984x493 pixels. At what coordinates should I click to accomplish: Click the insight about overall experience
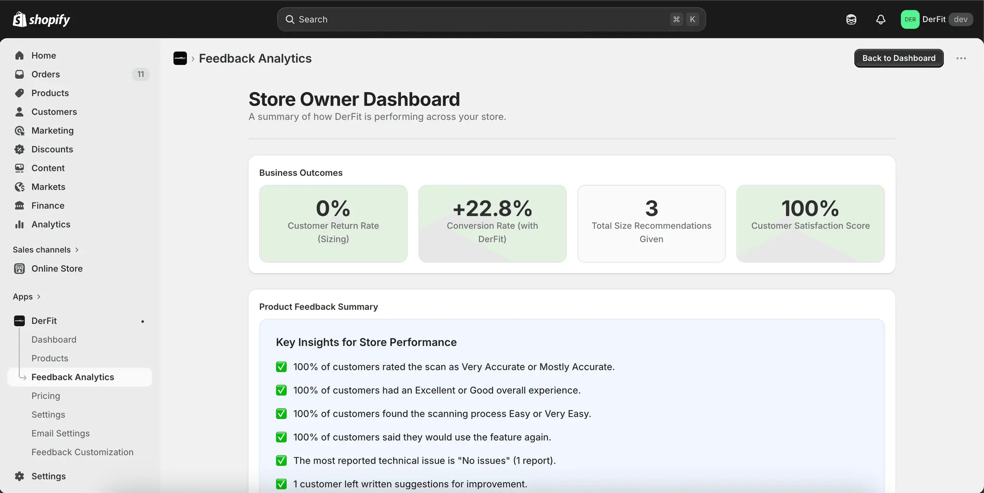[x=437, y=390]
